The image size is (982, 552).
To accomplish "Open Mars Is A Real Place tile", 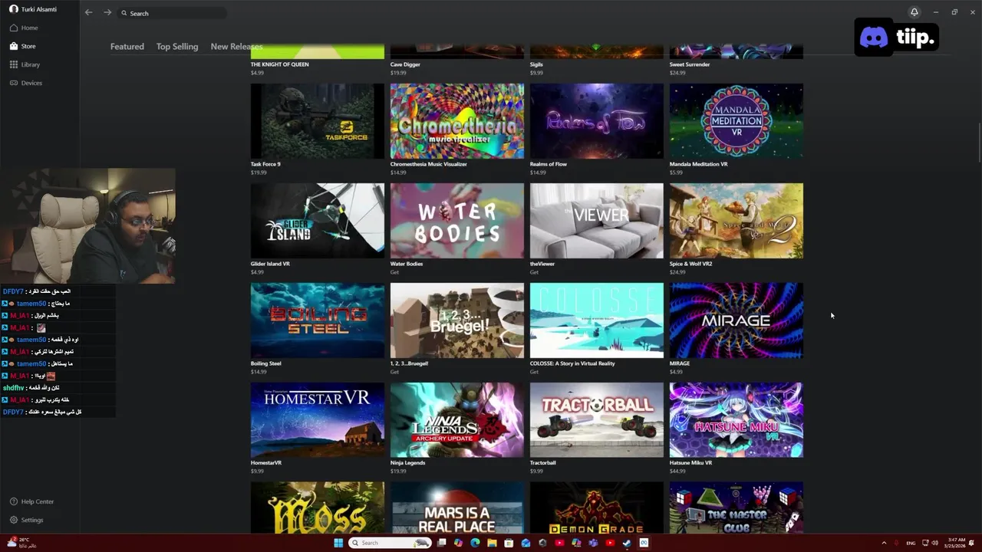I will point(457,508).
